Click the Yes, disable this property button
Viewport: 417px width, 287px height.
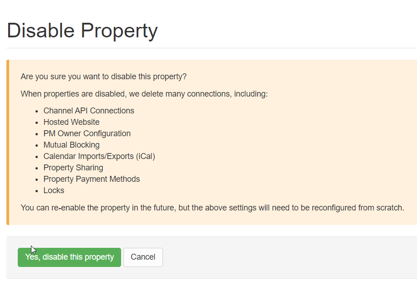click(x=69, y=257)
